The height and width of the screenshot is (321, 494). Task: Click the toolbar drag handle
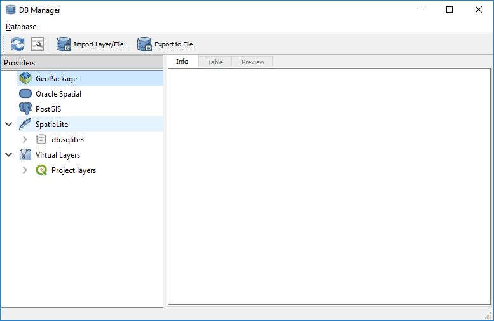4,44
